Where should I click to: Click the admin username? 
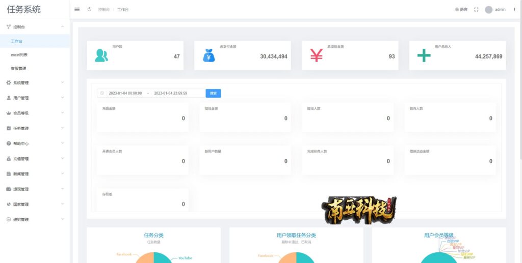pos(500,10)
